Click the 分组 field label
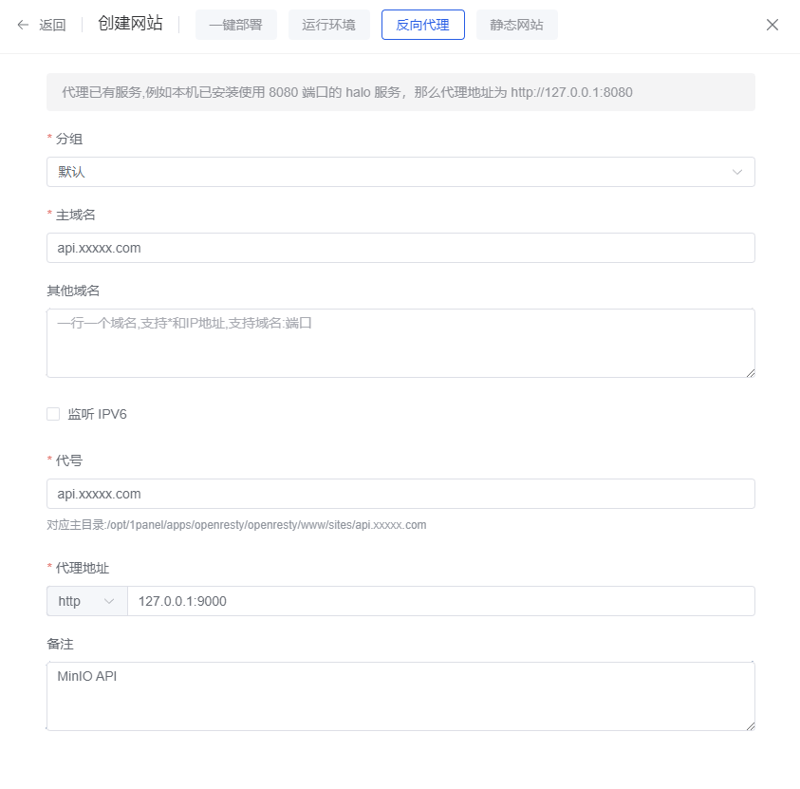The image size is (800, 789). (69, 139)
